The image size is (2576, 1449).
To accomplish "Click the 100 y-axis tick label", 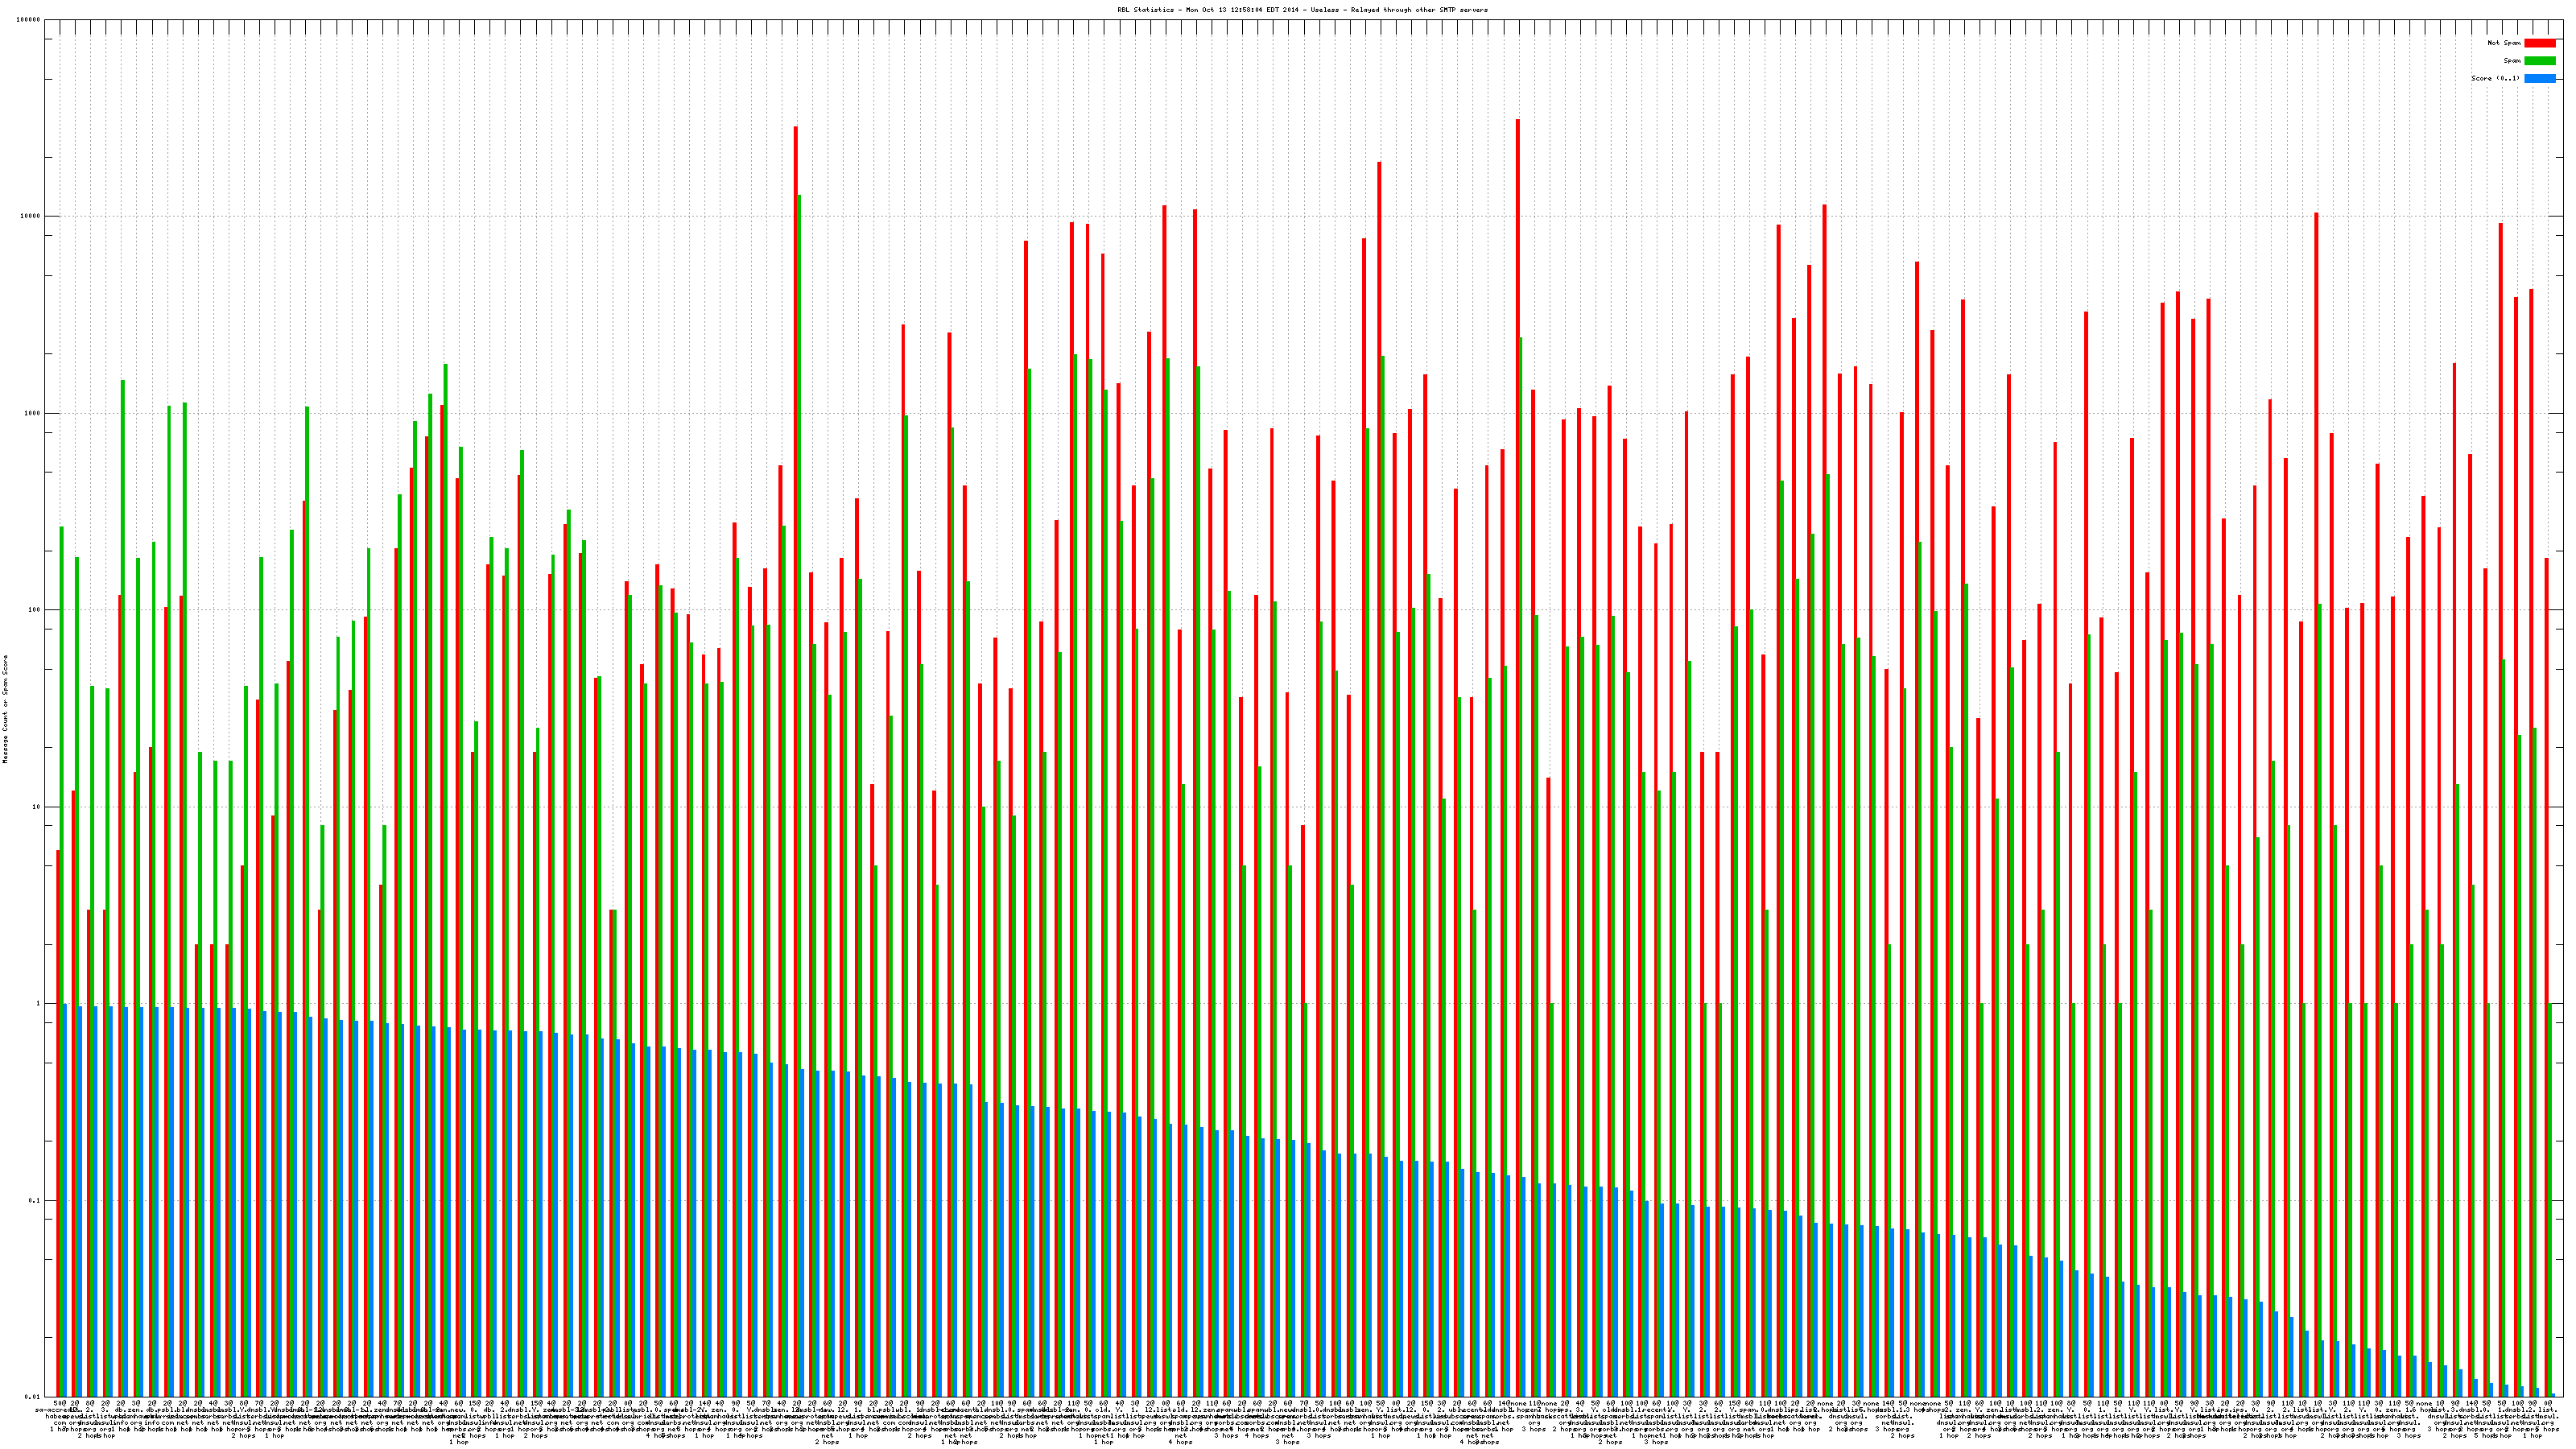I will (35, 610).
